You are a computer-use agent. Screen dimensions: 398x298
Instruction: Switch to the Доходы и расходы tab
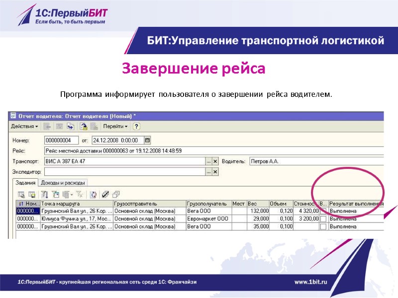63,182
